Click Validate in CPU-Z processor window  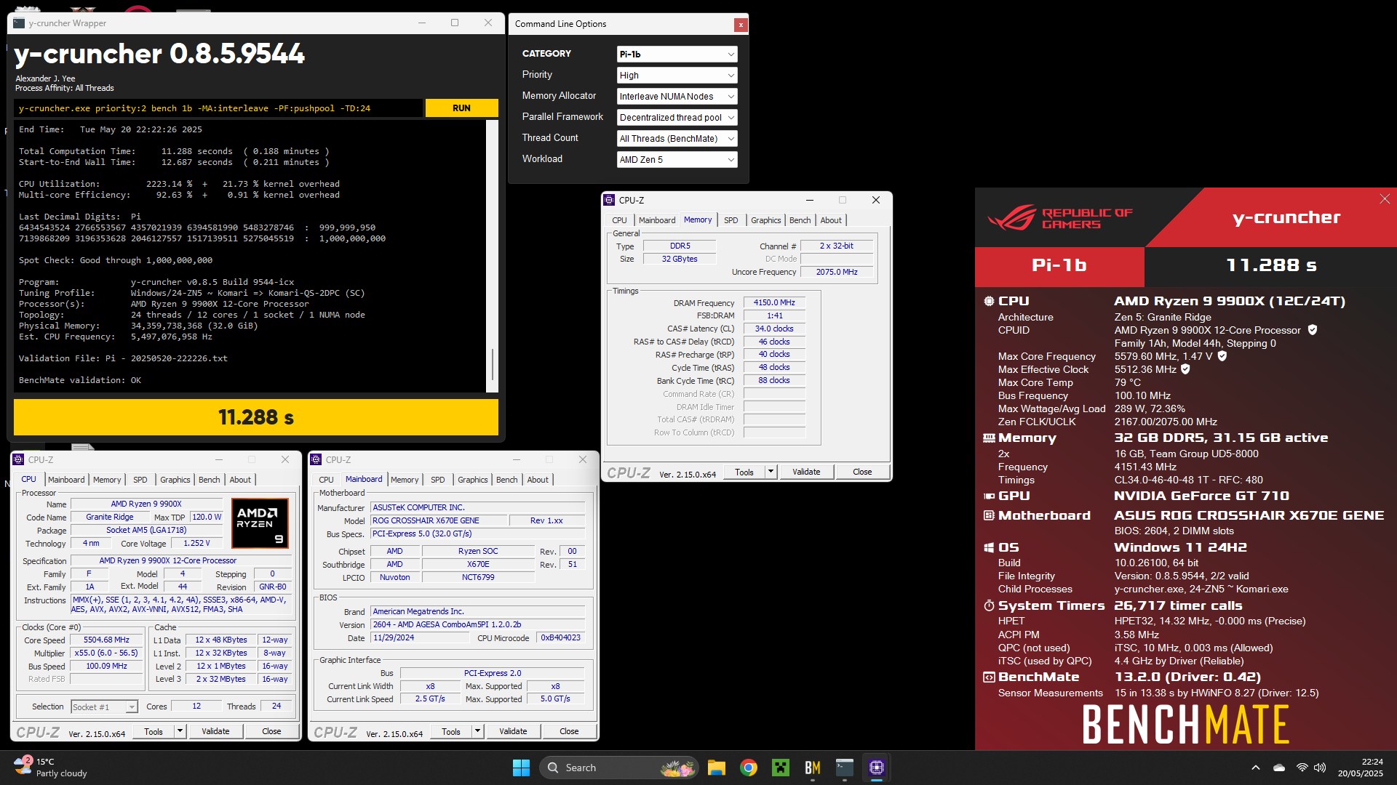point(215,731)
